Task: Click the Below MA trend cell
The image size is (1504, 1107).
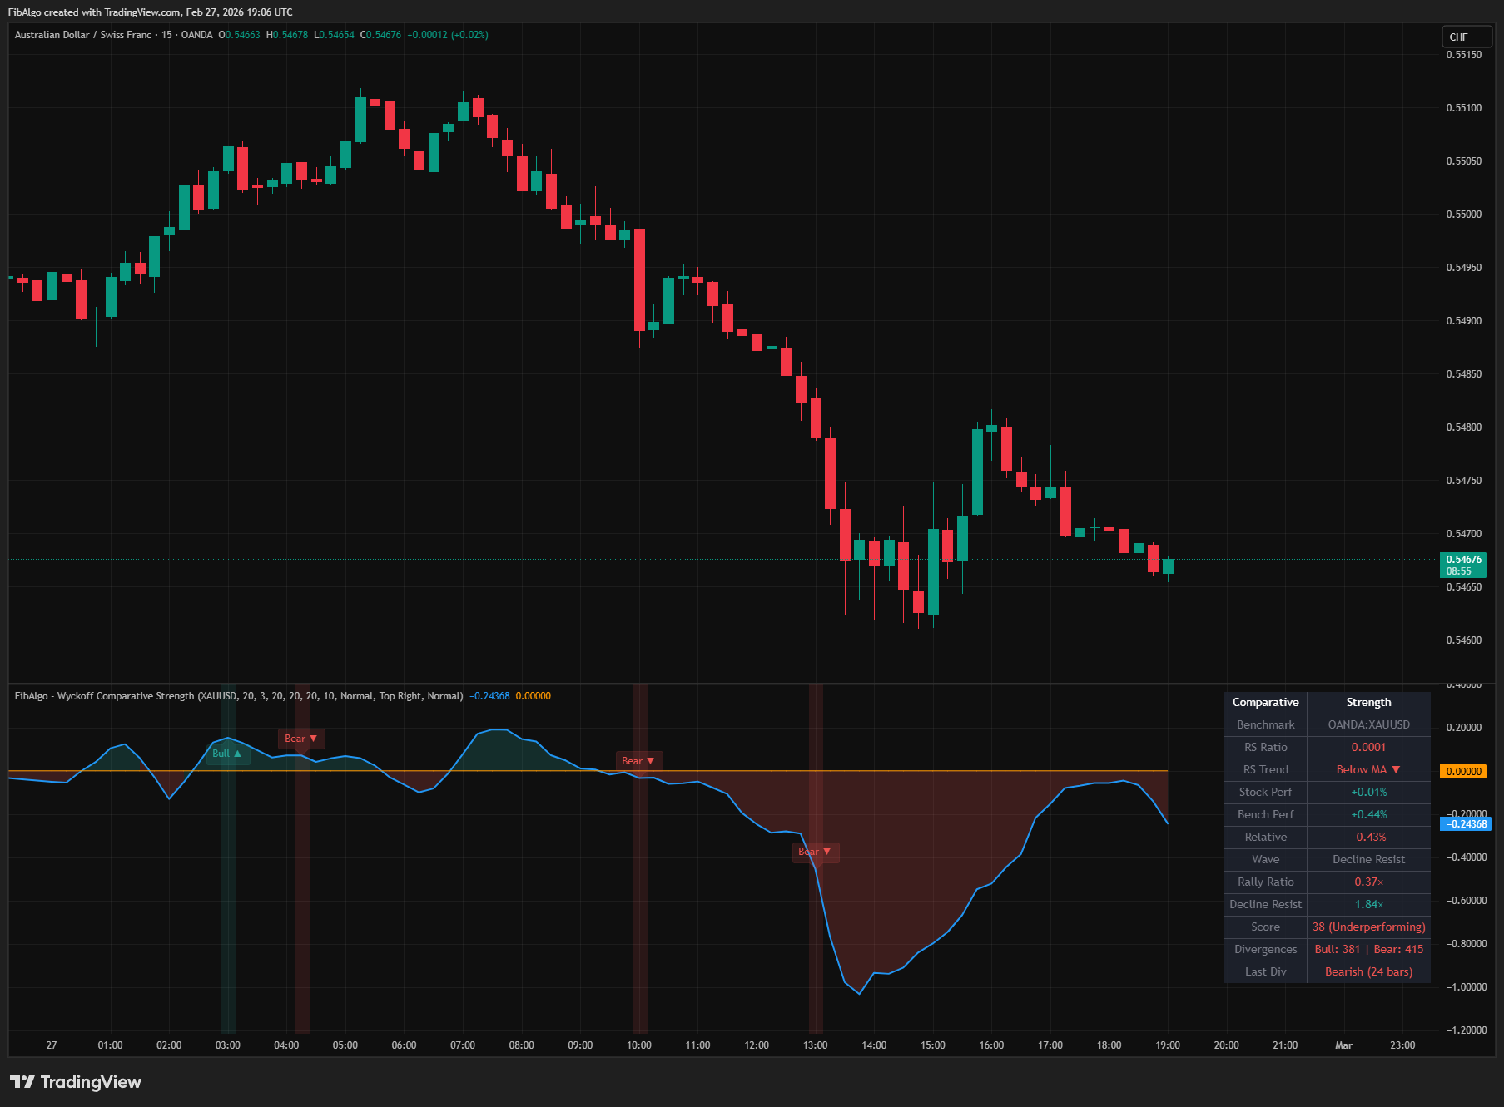Action: [1367, 770]
